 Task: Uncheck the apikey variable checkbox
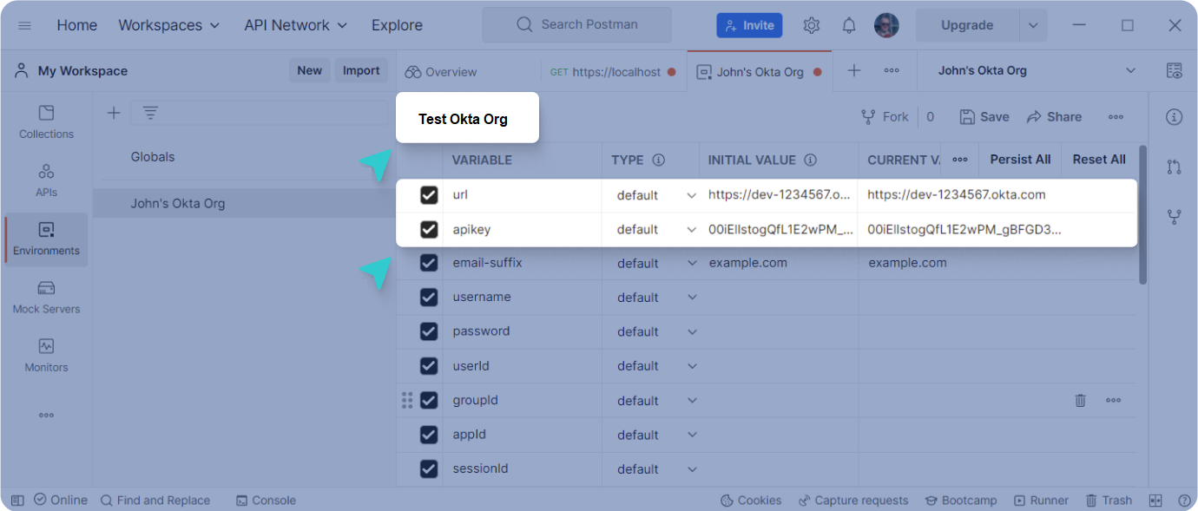pos(429,230)
